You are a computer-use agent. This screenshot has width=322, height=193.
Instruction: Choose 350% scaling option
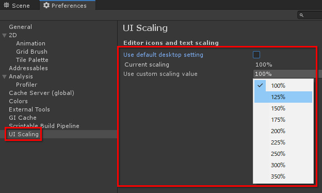click(x=283, y=176)
